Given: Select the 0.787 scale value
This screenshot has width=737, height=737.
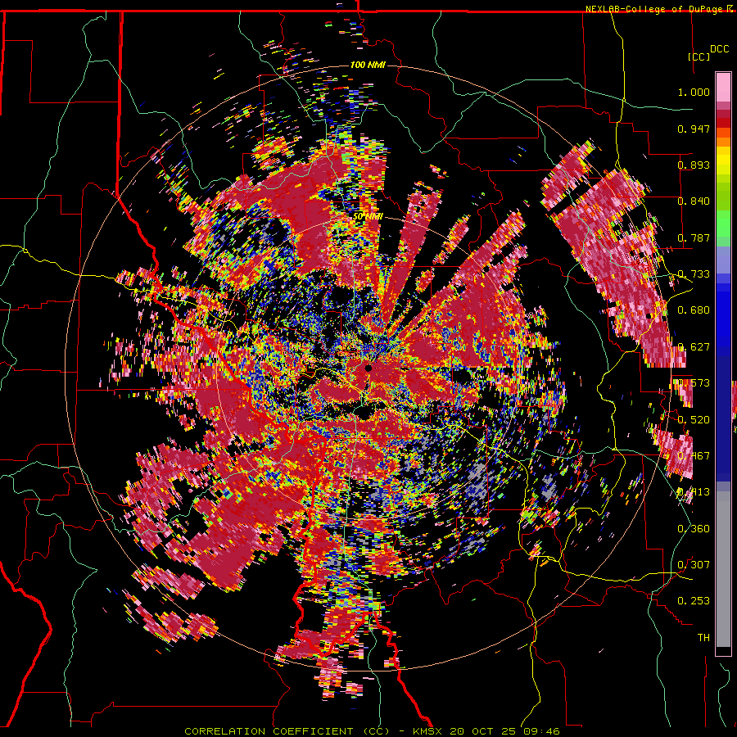Looking at the screenshot, I should coord(694,237).
